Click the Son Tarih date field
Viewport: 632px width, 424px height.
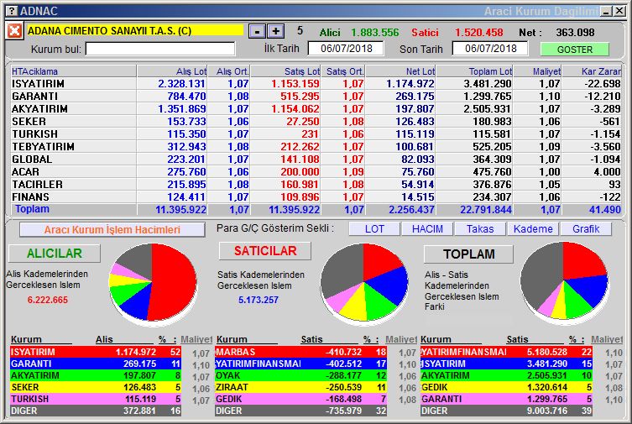(x=490, y=49)
